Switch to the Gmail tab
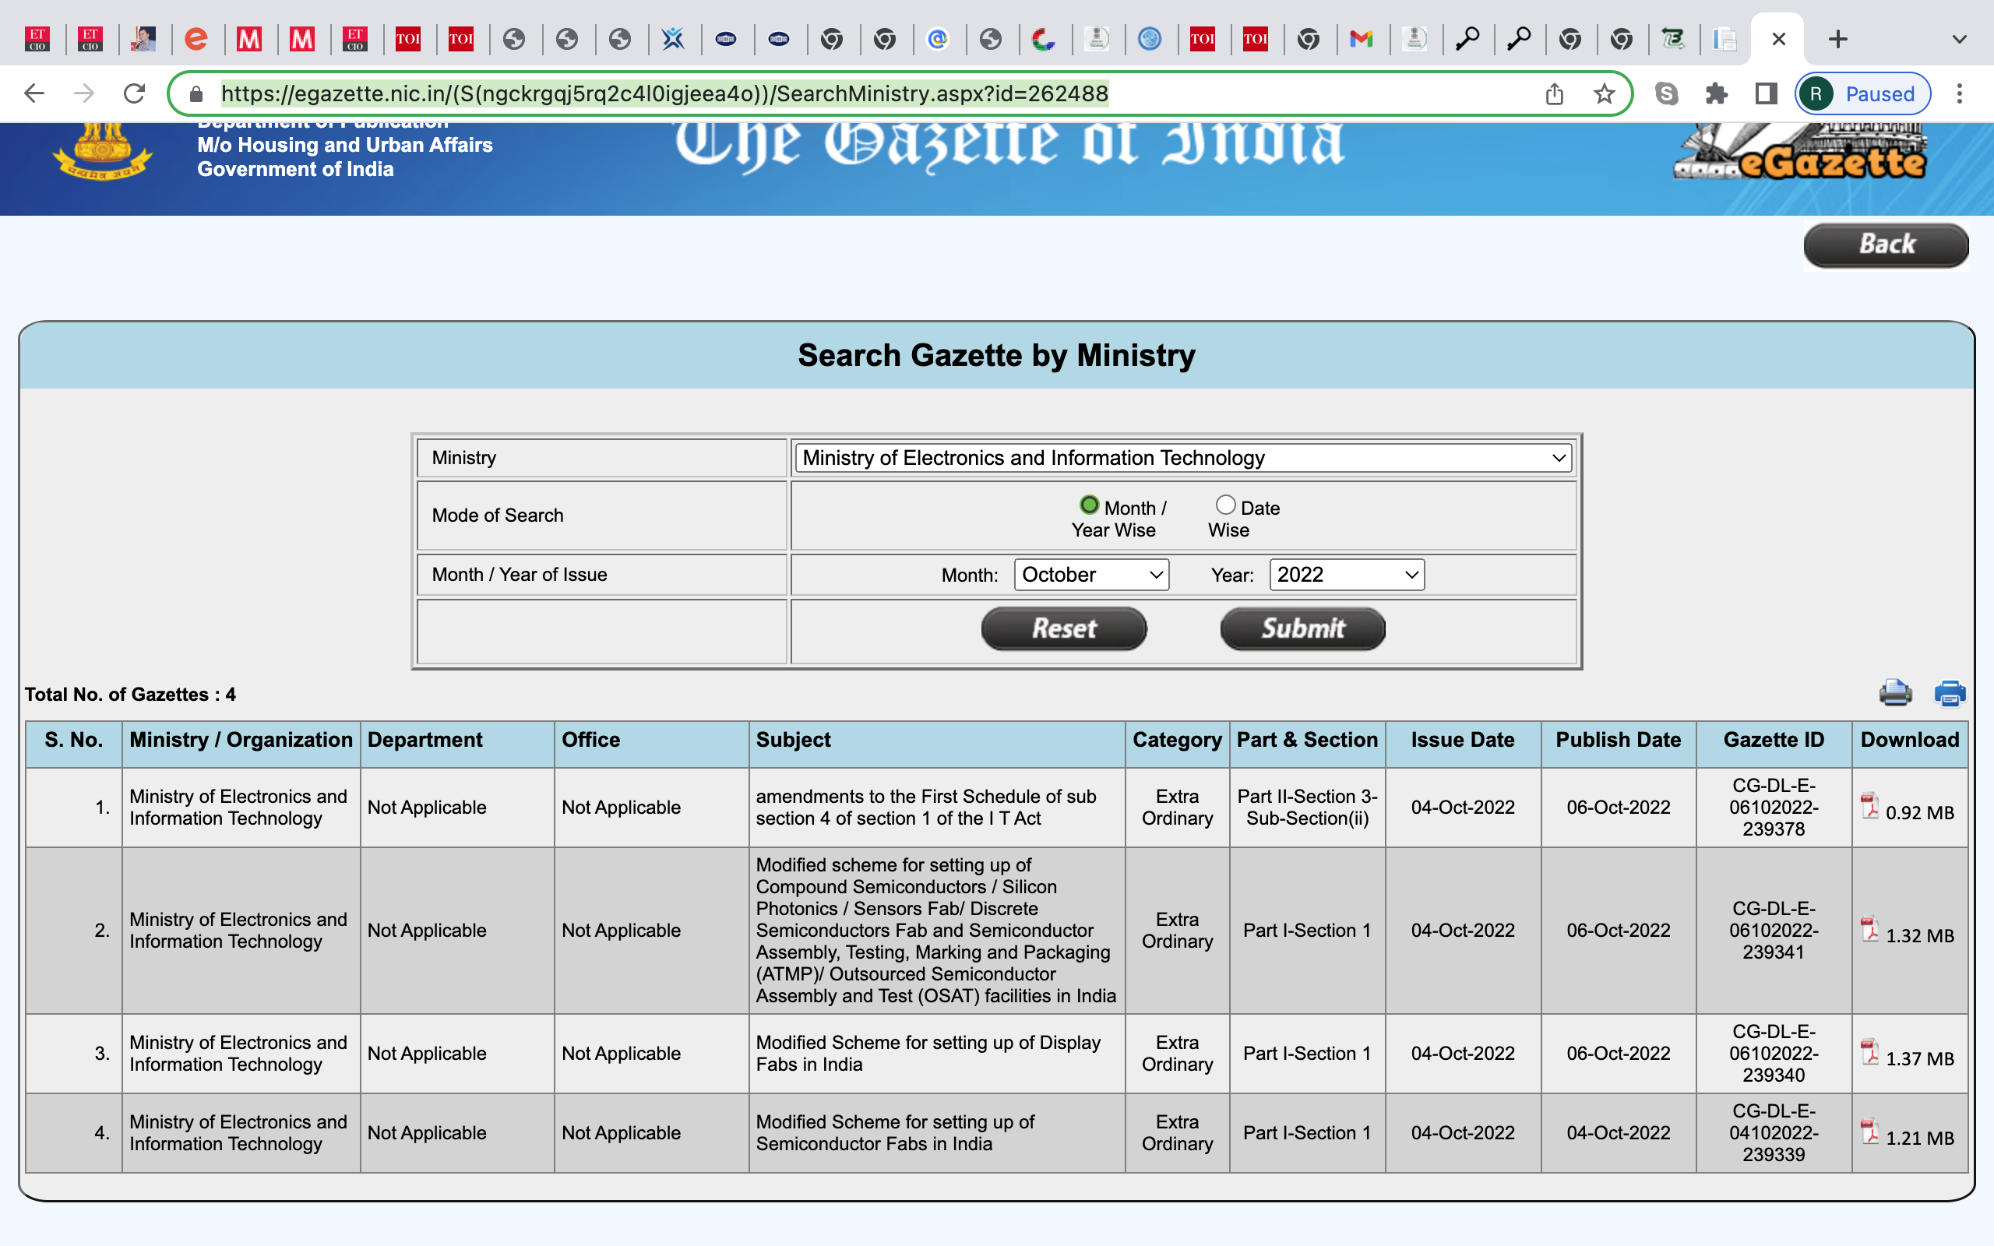 (x=1362, y=39)
